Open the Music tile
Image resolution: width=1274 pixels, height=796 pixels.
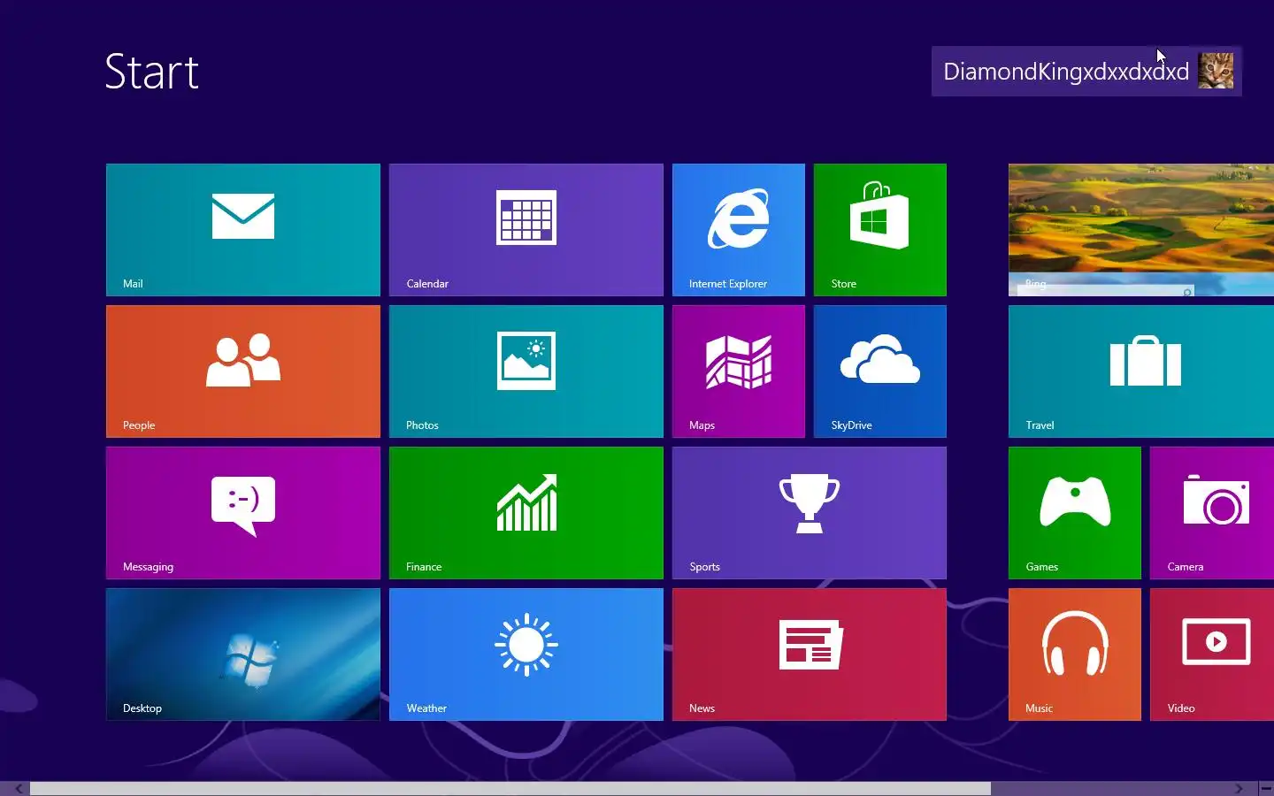tap(1075, 654)
